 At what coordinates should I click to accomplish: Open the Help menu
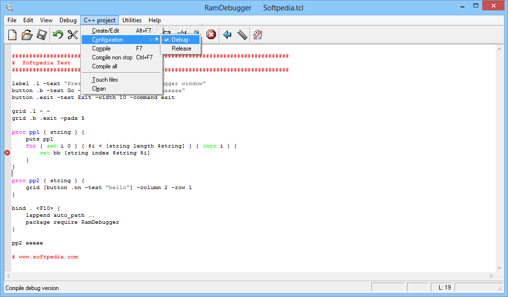point(154,20)
